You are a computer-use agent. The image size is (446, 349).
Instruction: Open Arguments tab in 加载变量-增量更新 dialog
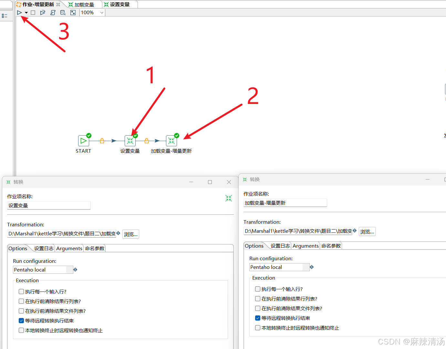306,246
